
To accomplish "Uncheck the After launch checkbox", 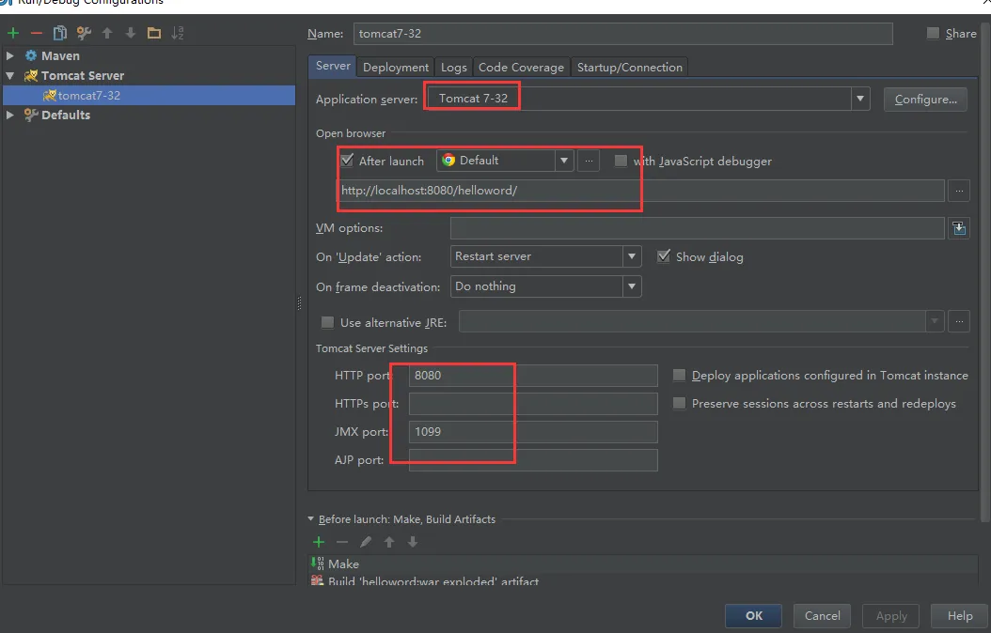I will 347,161.
